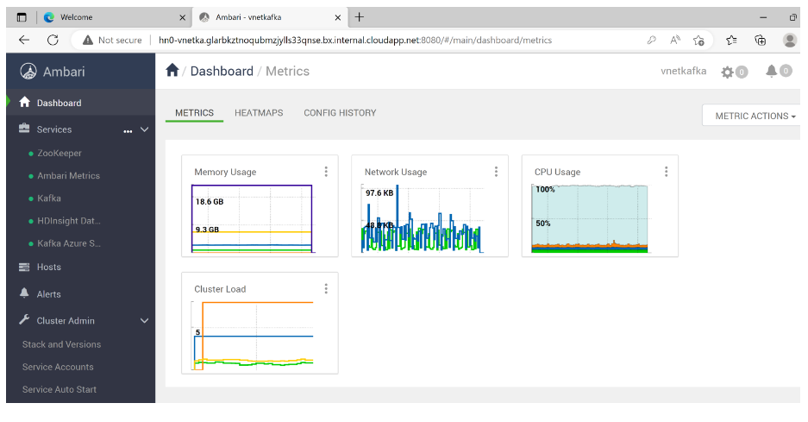Open the Metric Actions dropdown

755,116
